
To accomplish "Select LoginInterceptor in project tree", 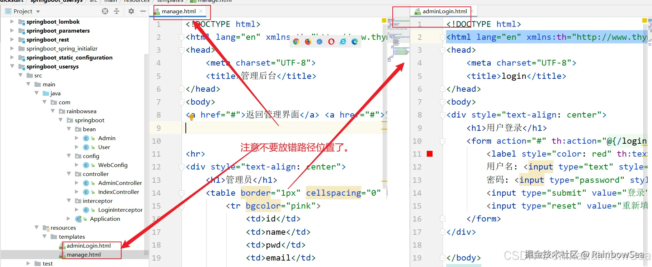I will click(x=120, y=210).
